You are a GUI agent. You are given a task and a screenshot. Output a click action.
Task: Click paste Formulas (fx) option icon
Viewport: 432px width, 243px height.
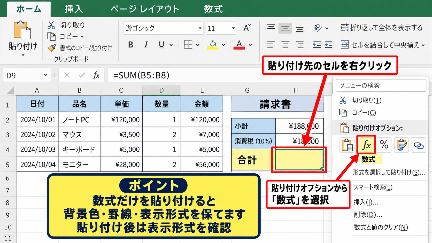366,145
